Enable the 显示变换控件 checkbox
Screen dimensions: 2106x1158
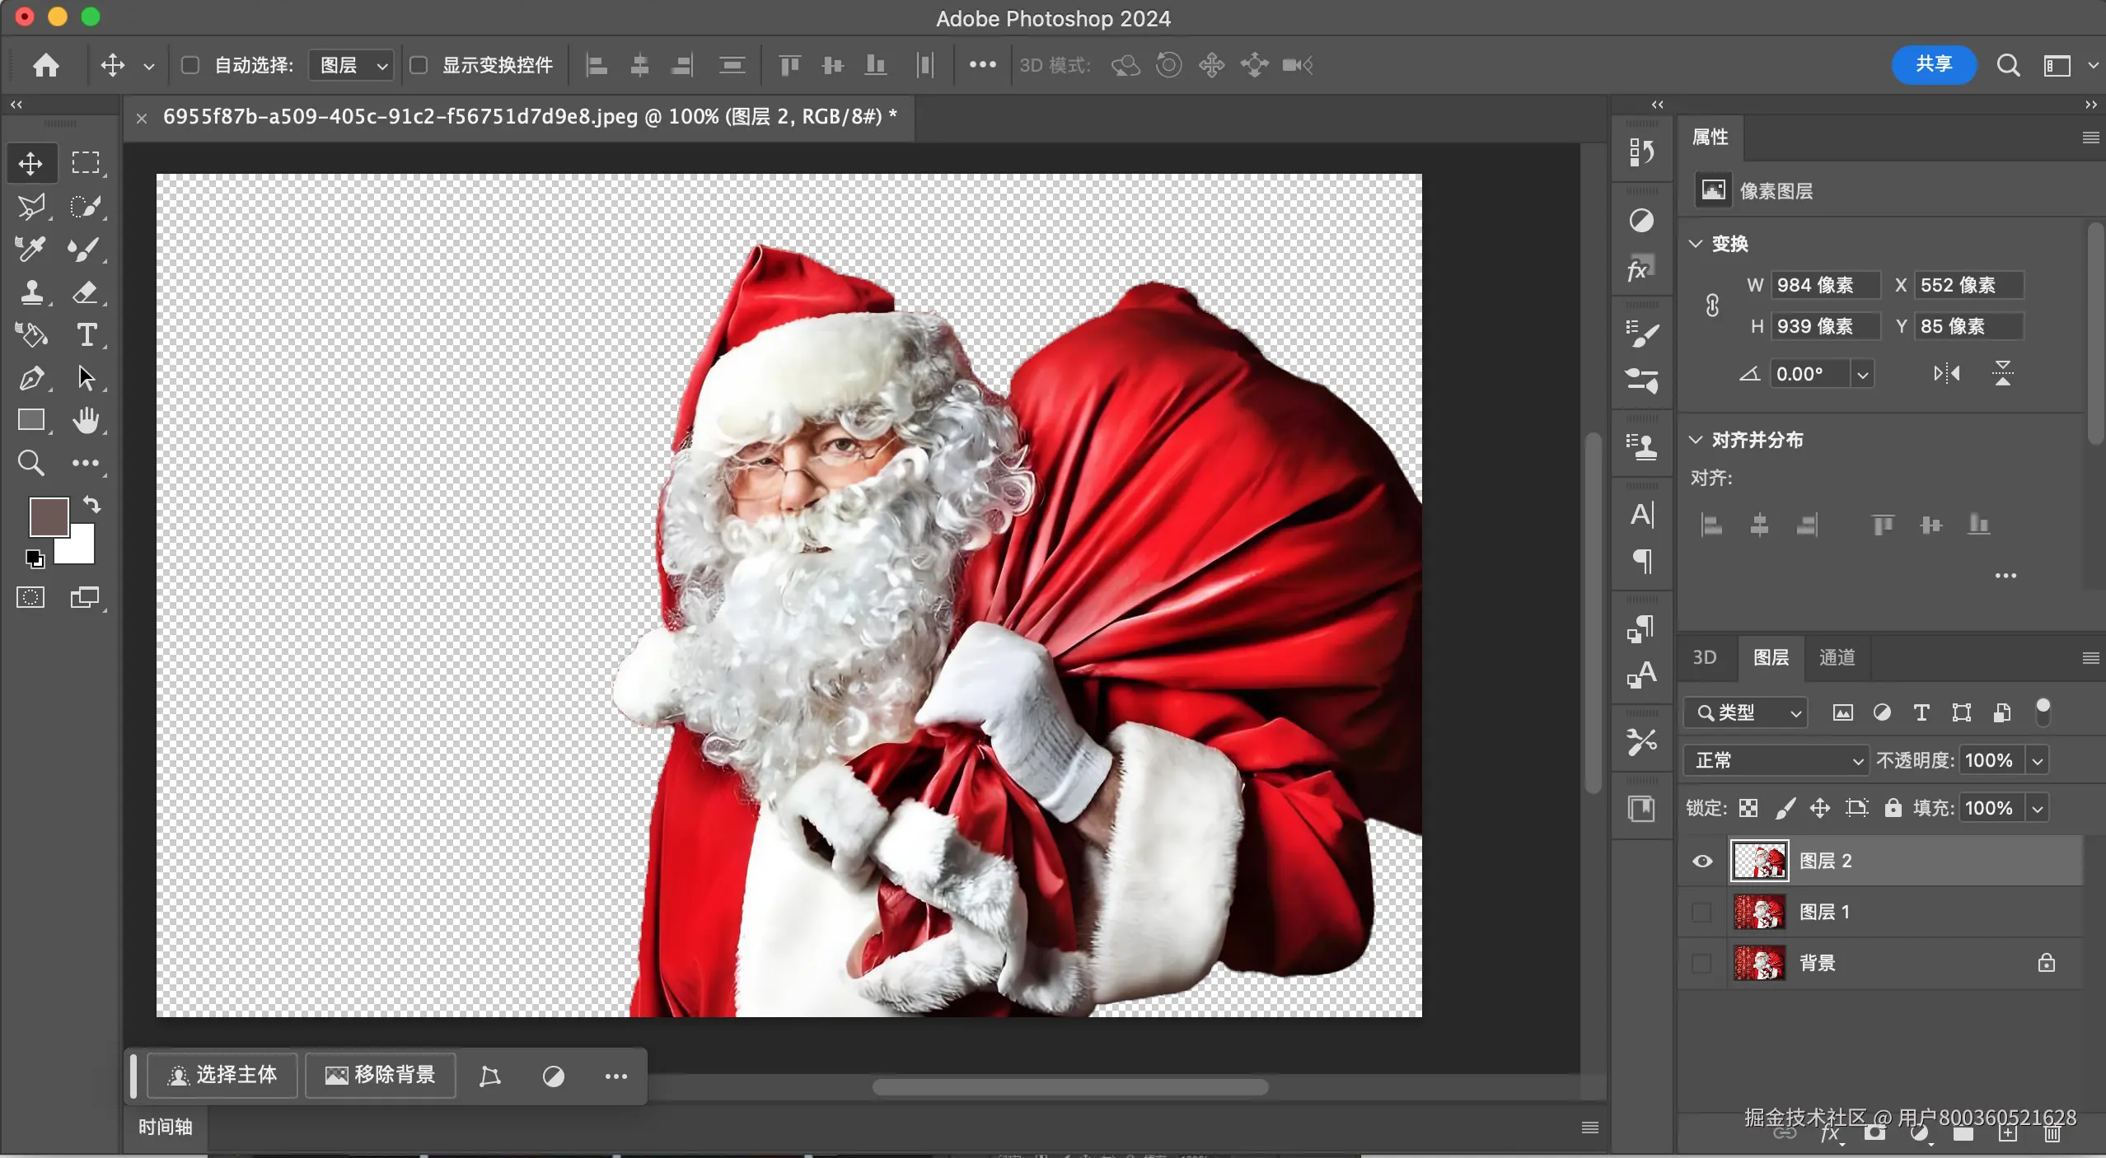420,65
